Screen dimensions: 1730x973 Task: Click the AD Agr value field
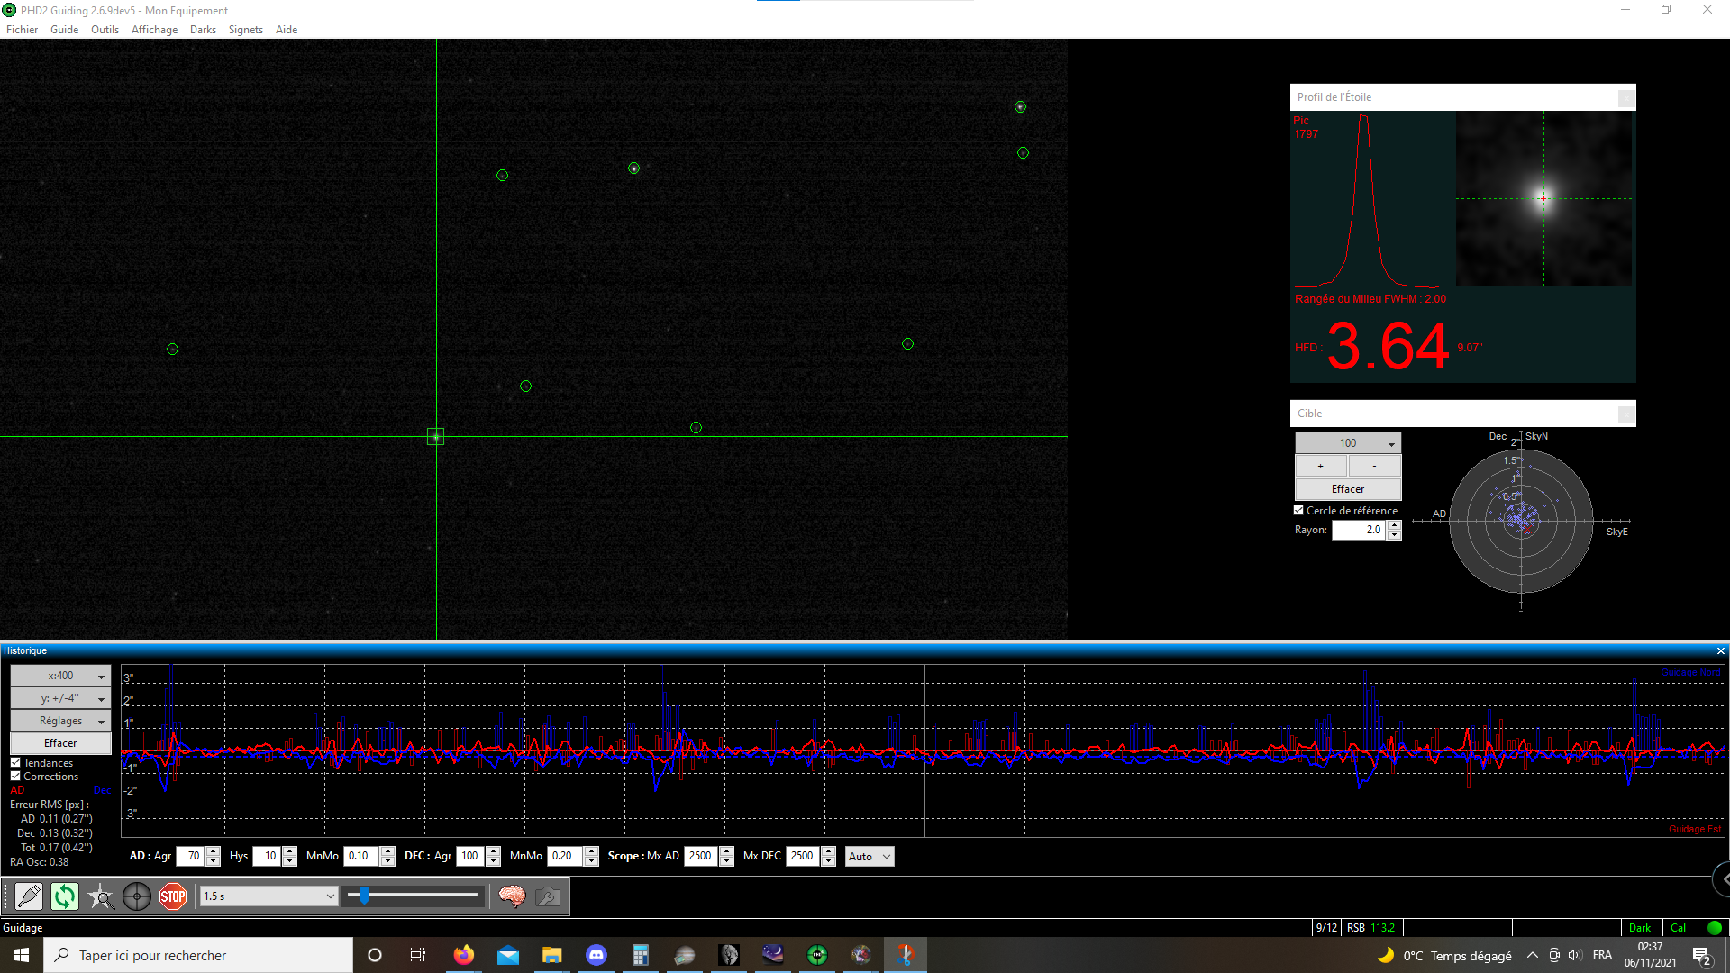point(191,857)
